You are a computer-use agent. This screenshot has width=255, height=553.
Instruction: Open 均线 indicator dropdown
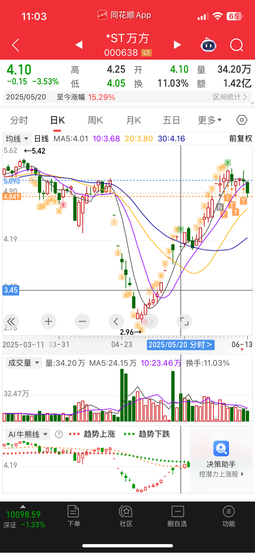pyautogui.click(x=16, y=138)
